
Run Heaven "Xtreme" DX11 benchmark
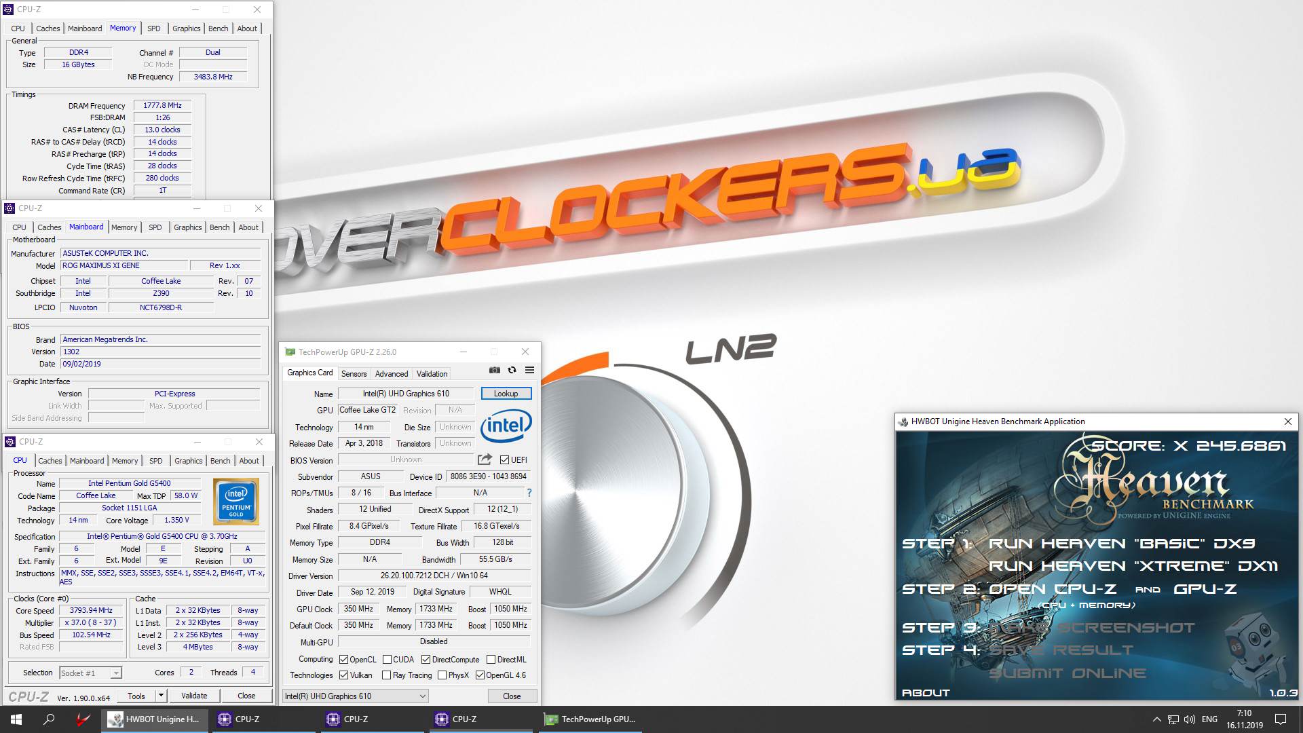(1133, 566)
